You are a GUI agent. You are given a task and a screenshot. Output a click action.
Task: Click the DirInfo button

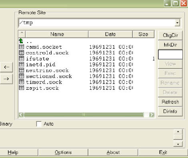[x=170, y=111]
